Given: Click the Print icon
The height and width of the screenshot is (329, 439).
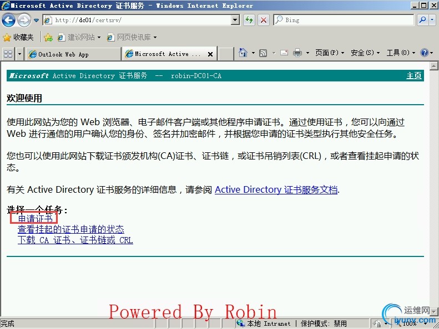Looking at the screenshot, I should pyautogui.click(x=297, y=53).
